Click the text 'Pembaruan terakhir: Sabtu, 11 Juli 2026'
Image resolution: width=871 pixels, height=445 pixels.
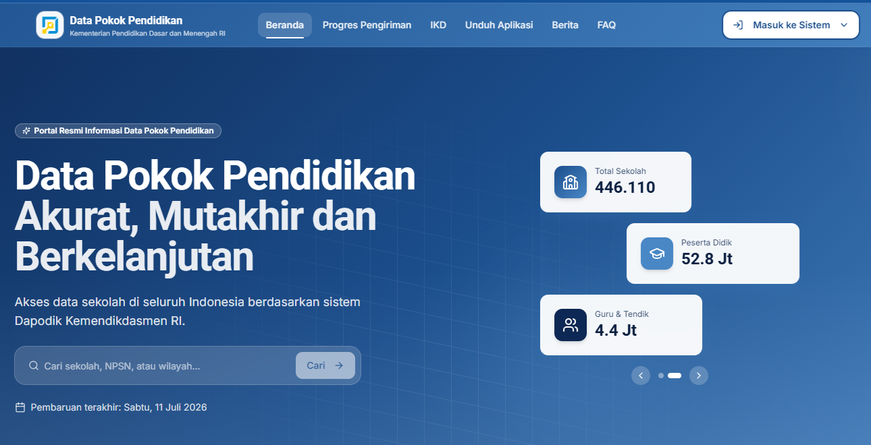[119, 407]
